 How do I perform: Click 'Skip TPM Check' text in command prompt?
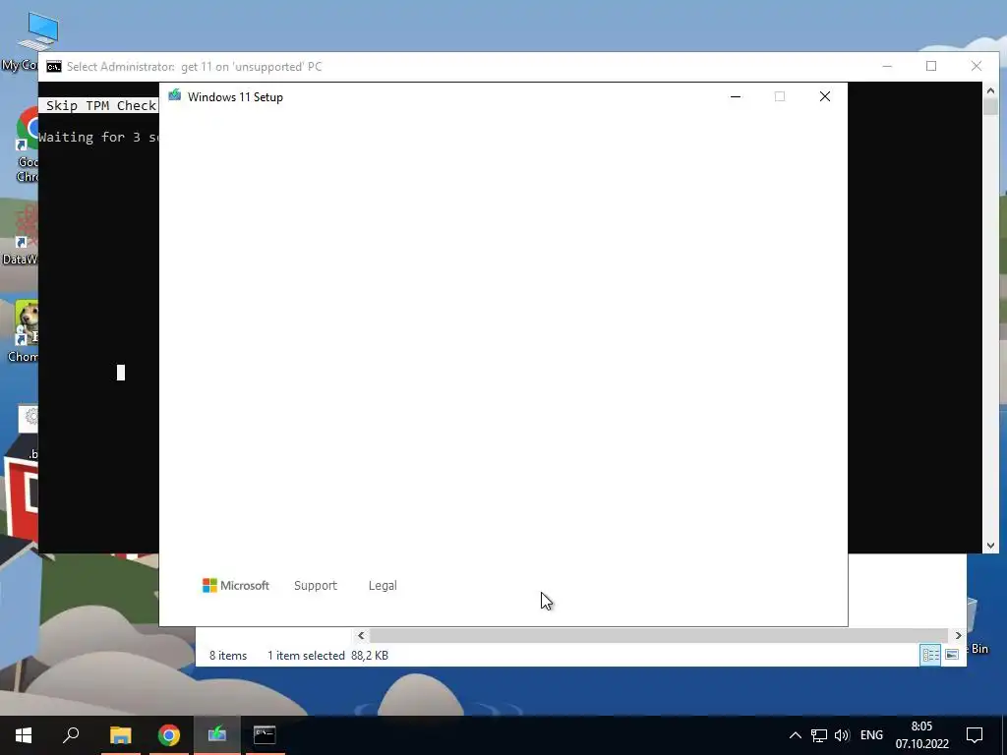[101, 106]
